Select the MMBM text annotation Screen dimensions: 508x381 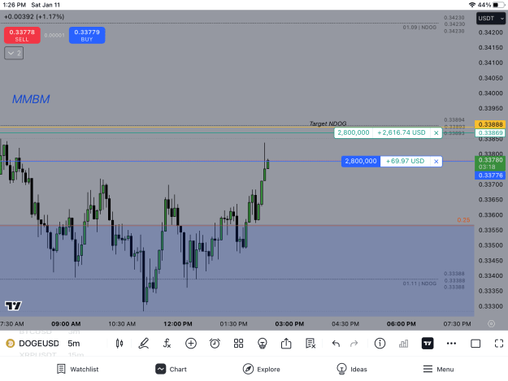(31, 99)
